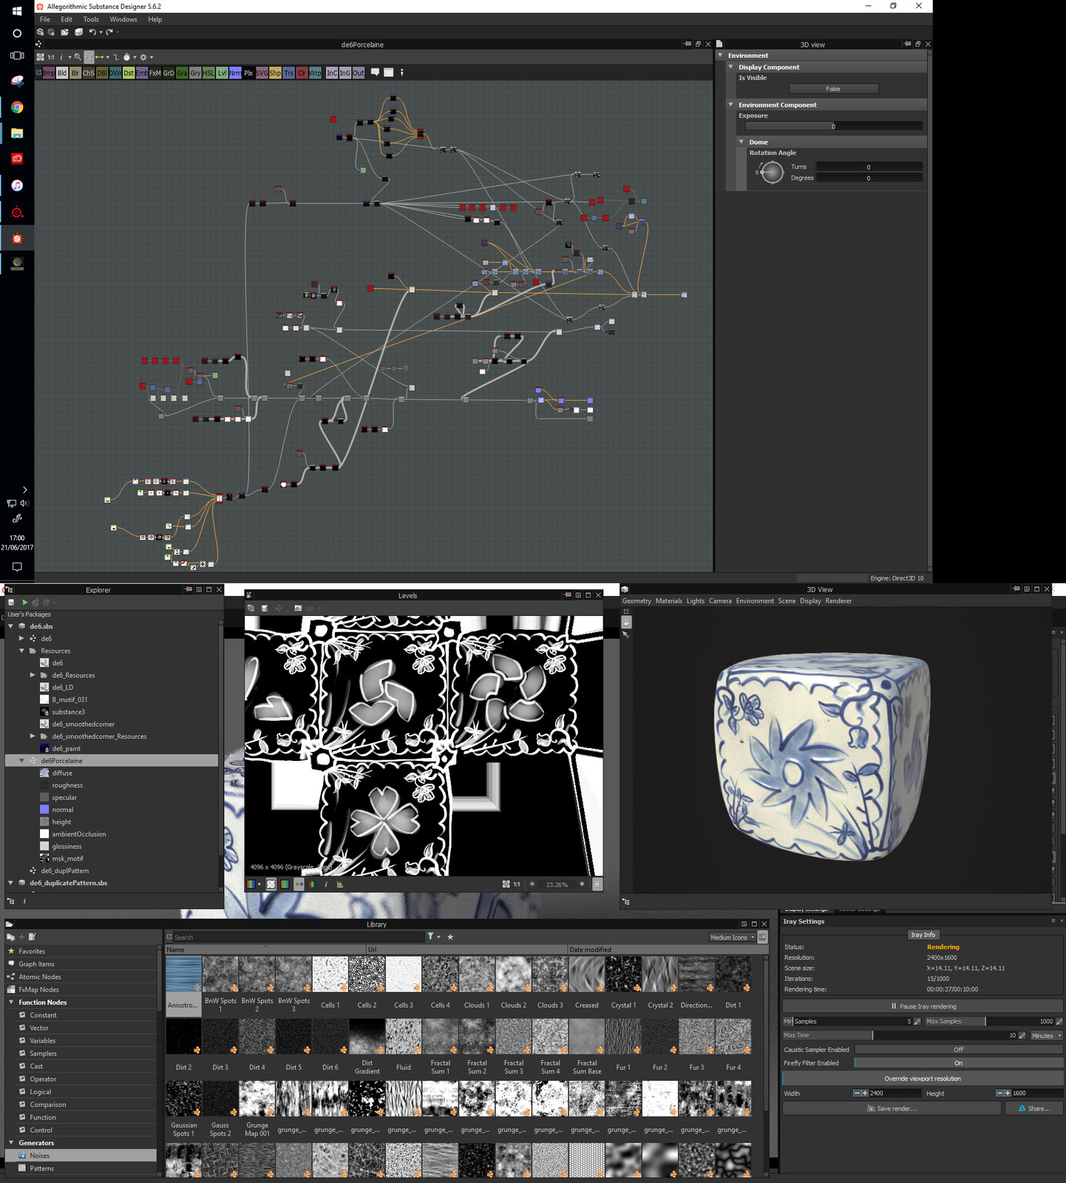1066x1183 pixels.
Task: Open the Tools menu
Action: pos(91,19)
